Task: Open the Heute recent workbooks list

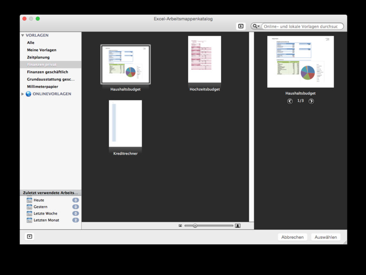Action: [x=51, y=200]
